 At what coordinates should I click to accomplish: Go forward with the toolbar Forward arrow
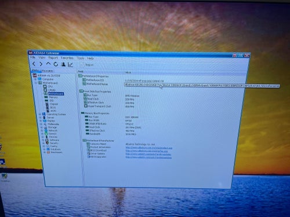point(41,64)
